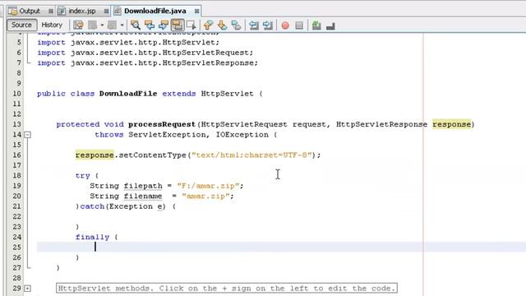Click the "F:/amar.zip" string literal
Viewport: 526px width, 296px height.
(x=208, y=186)
